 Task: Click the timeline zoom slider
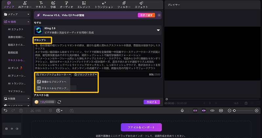click(243, 111)
